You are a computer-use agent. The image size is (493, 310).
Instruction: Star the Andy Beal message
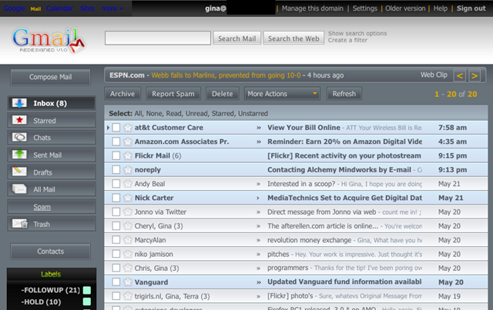tap(128, 183)
